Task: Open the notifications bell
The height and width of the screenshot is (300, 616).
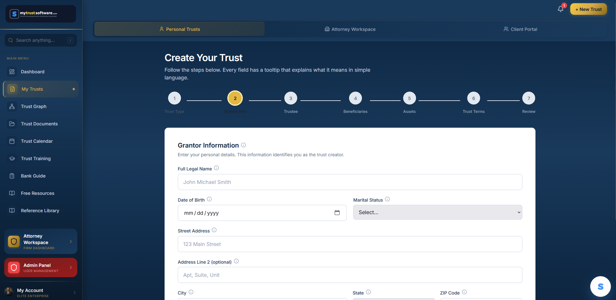Action: 561,9
